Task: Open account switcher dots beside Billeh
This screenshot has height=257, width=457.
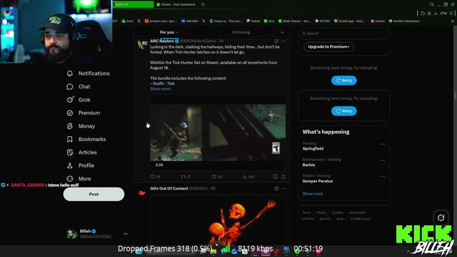Action: click(125, 234)
